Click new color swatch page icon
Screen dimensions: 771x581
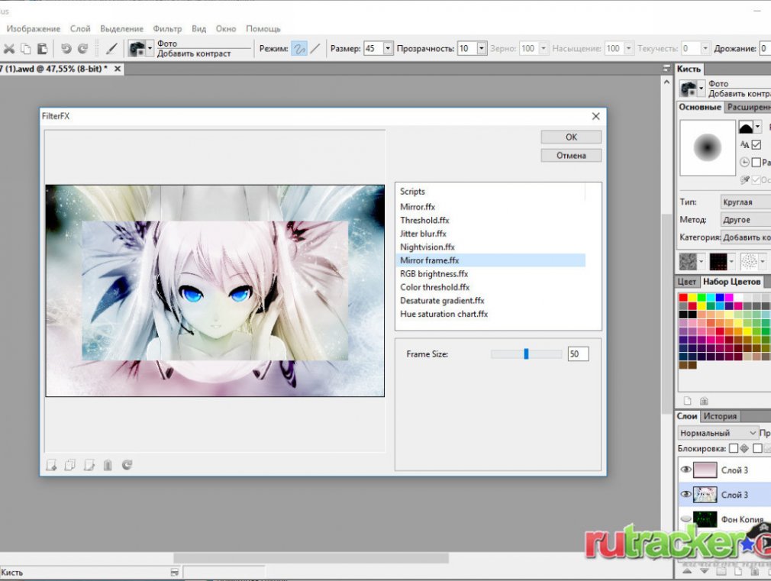click(x=687, y=401)
